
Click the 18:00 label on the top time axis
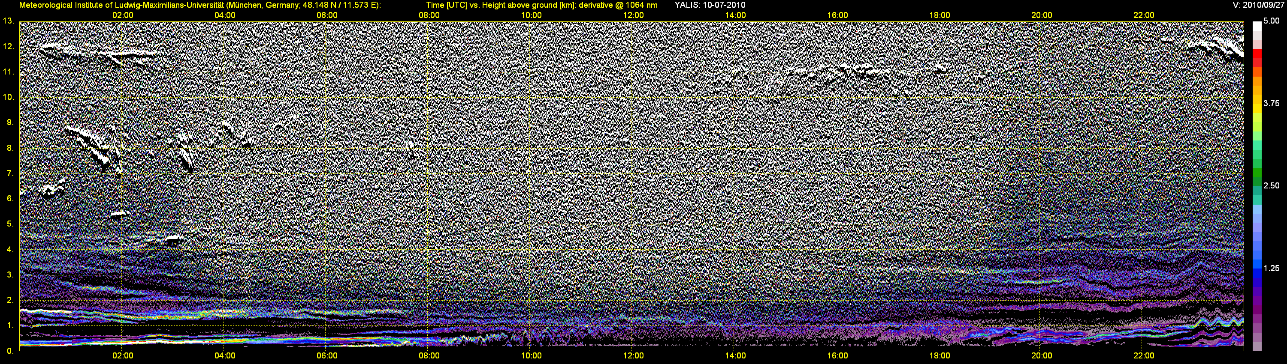[940, 15]
